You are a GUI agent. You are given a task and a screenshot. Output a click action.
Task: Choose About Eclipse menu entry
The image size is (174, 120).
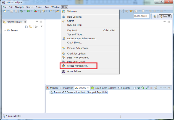[x=90, y=71]
